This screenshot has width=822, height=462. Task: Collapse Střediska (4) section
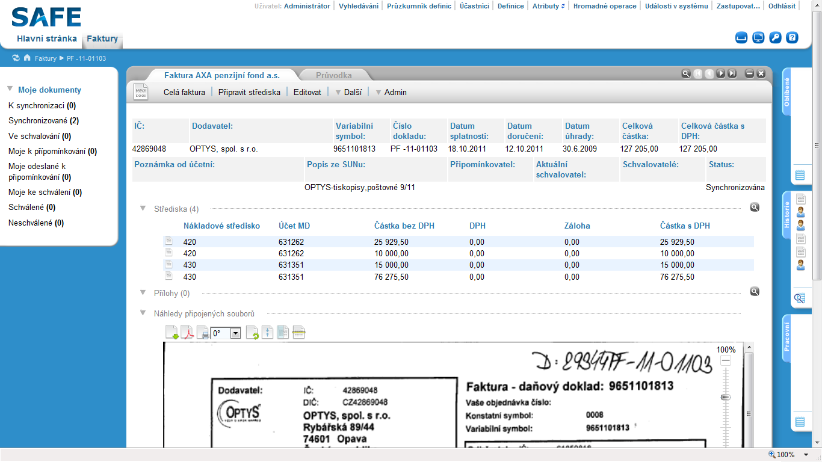143,208
